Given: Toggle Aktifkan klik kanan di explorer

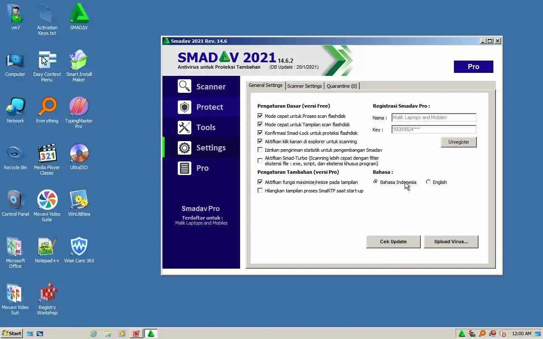Looking at the screenshot, I should click(260, 141).
